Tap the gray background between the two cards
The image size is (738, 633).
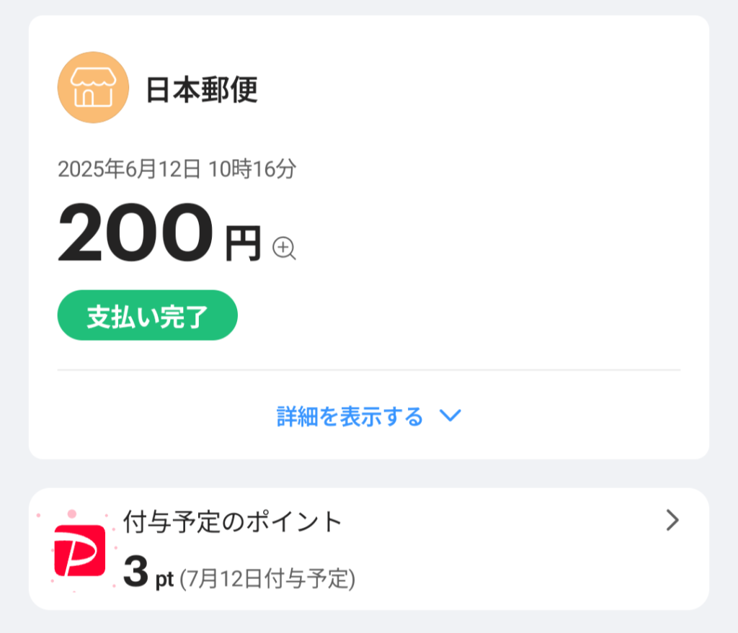(x=369, y=473)
